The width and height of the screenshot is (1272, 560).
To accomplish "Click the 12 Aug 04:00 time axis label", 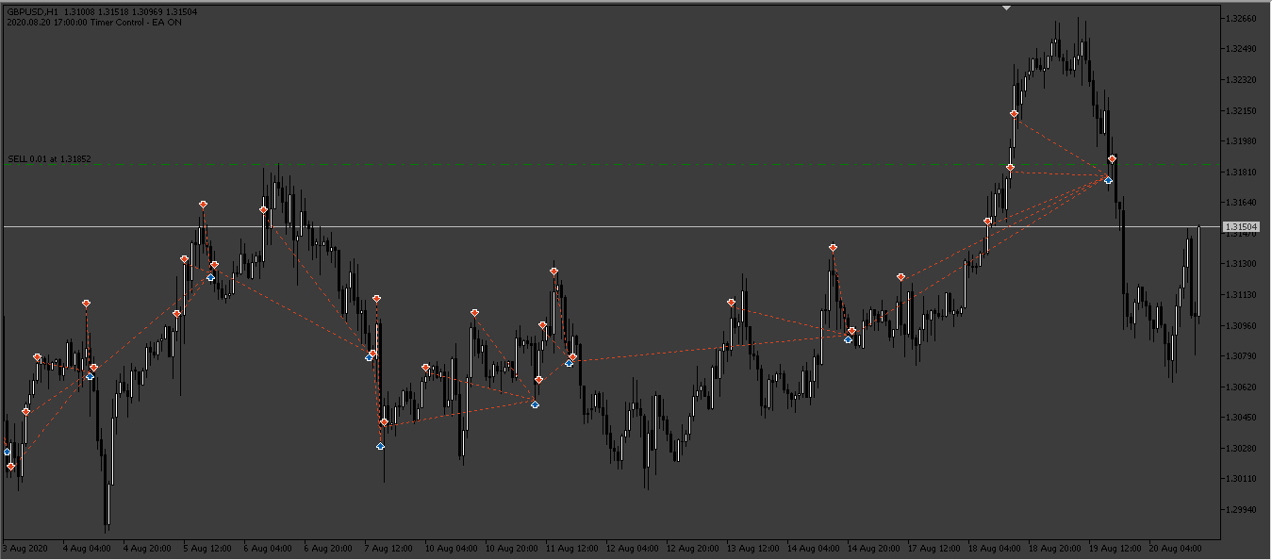I will (632, 548).
